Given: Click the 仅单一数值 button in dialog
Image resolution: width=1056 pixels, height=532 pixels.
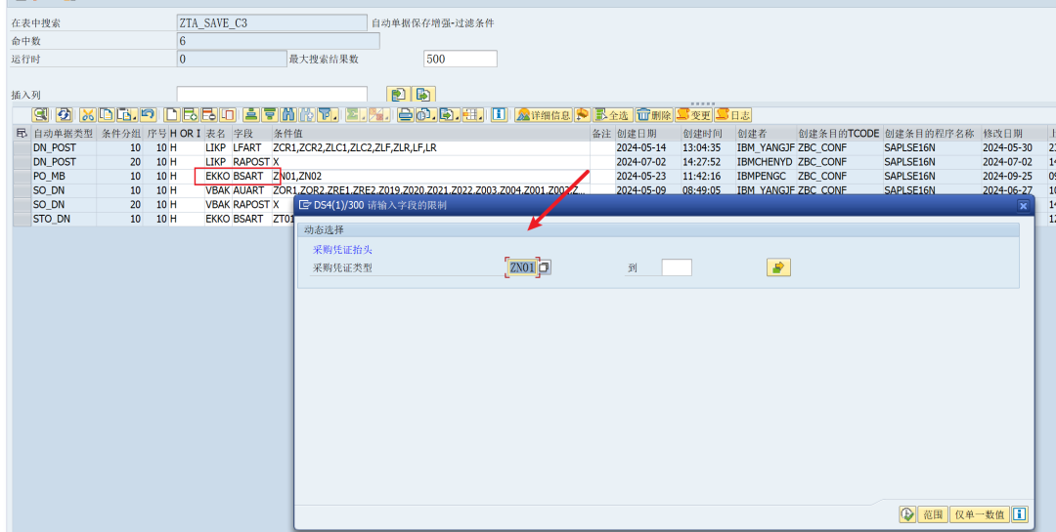Looking at the screenshot, I should [980, 514].
